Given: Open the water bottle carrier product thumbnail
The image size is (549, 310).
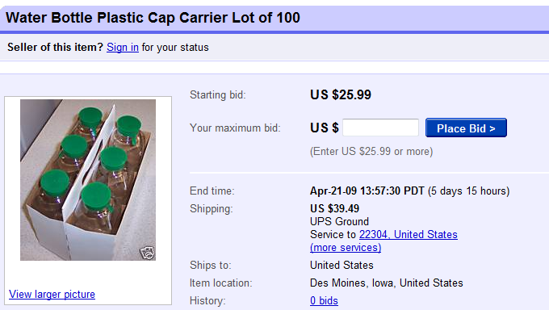Looking at the screenshot, I should [x=88, y=180].
